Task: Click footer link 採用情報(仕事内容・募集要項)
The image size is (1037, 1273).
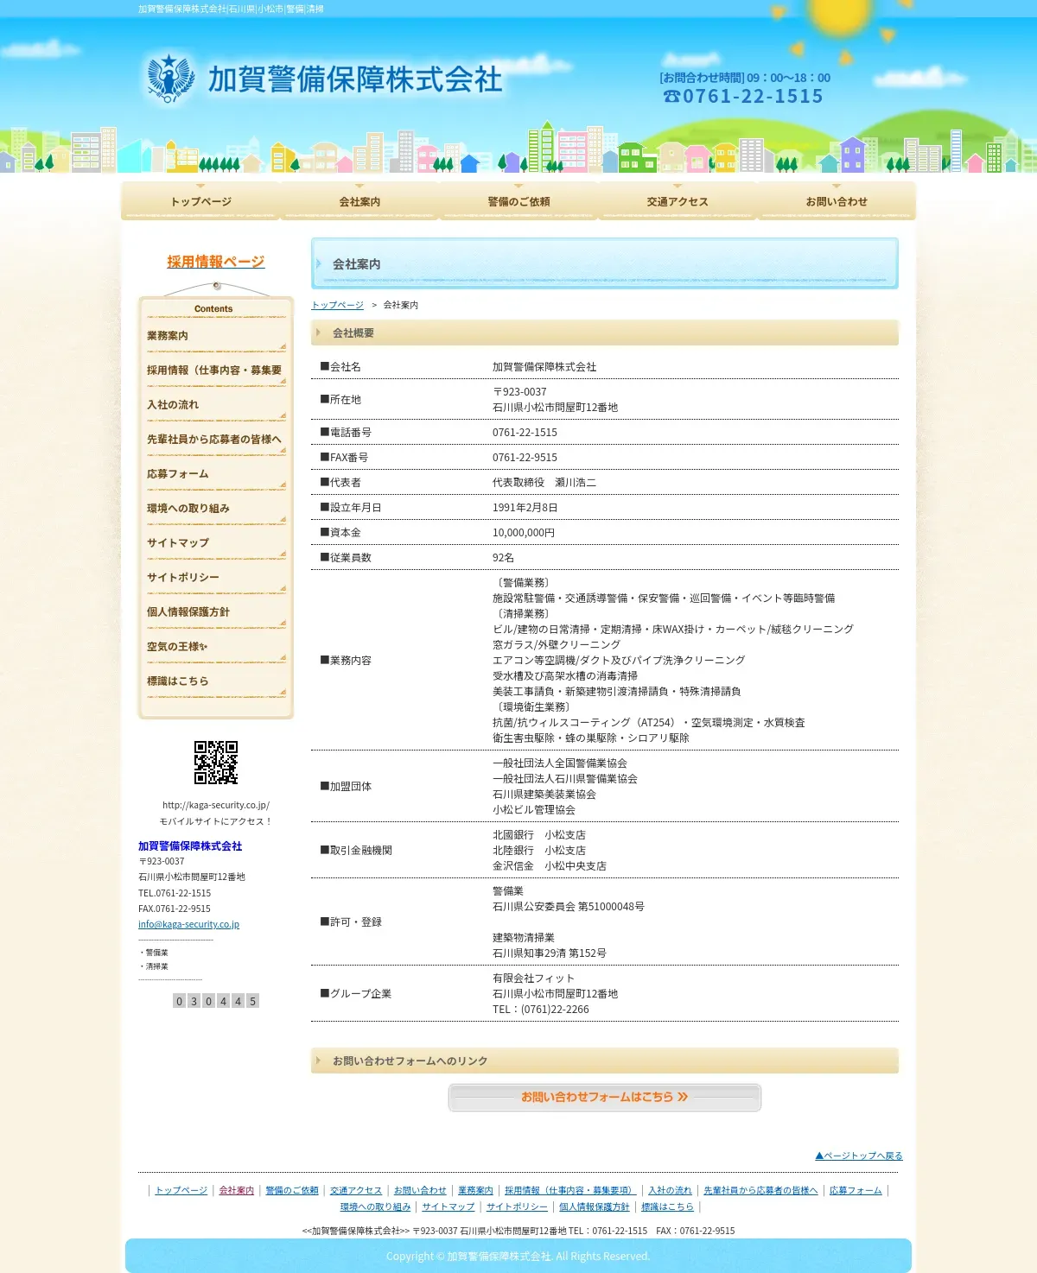Action: tap(570, 1190)
